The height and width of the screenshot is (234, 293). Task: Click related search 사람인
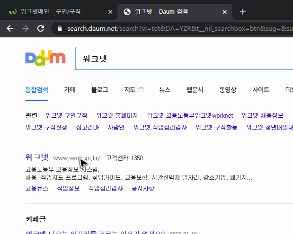pos(116,127)
